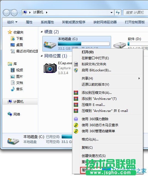Click WinRAR icon beside 压缩并 E-mail...
This screenshot has height=177, width=148.
point(76,105)
